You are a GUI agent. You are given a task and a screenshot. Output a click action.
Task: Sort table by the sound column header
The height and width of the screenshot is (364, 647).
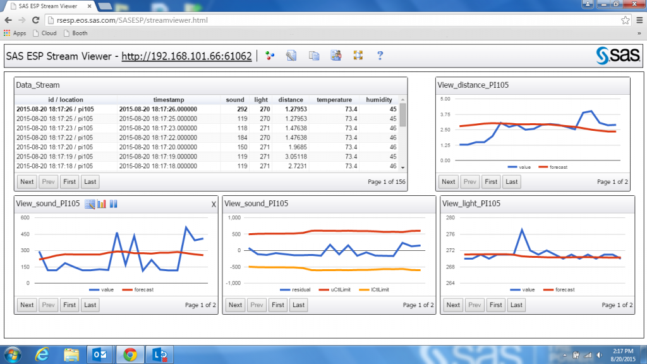[235, 100]
